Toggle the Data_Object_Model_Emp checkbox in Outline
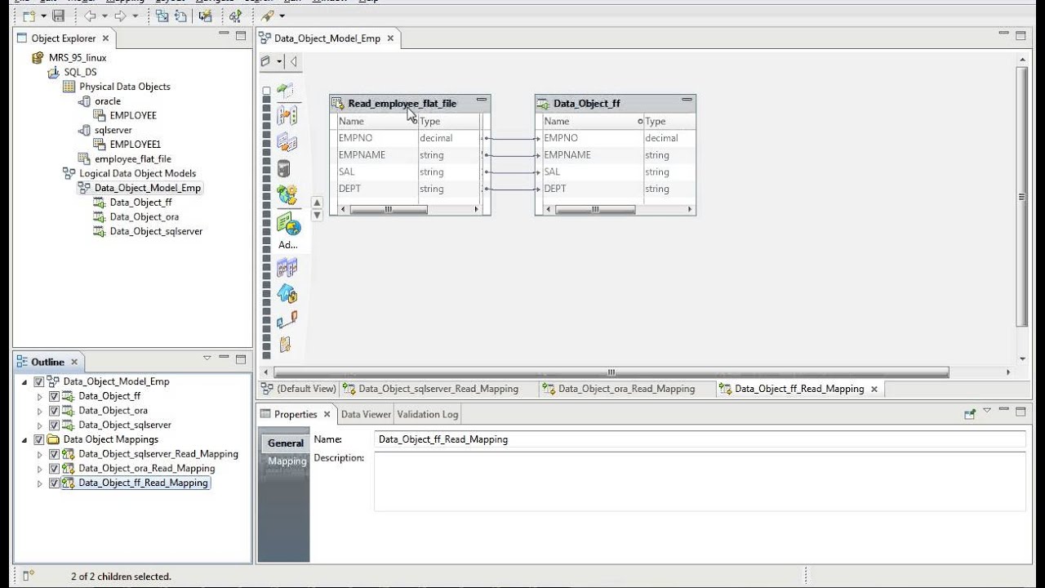The height and width of the screenshot is (588, 1045). tap(38, 381)
